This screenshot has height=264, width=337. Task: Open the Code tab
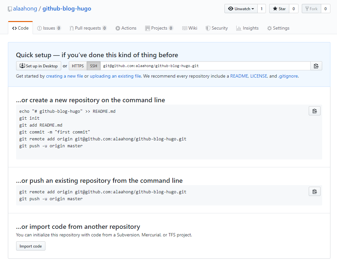click(20, 28)
